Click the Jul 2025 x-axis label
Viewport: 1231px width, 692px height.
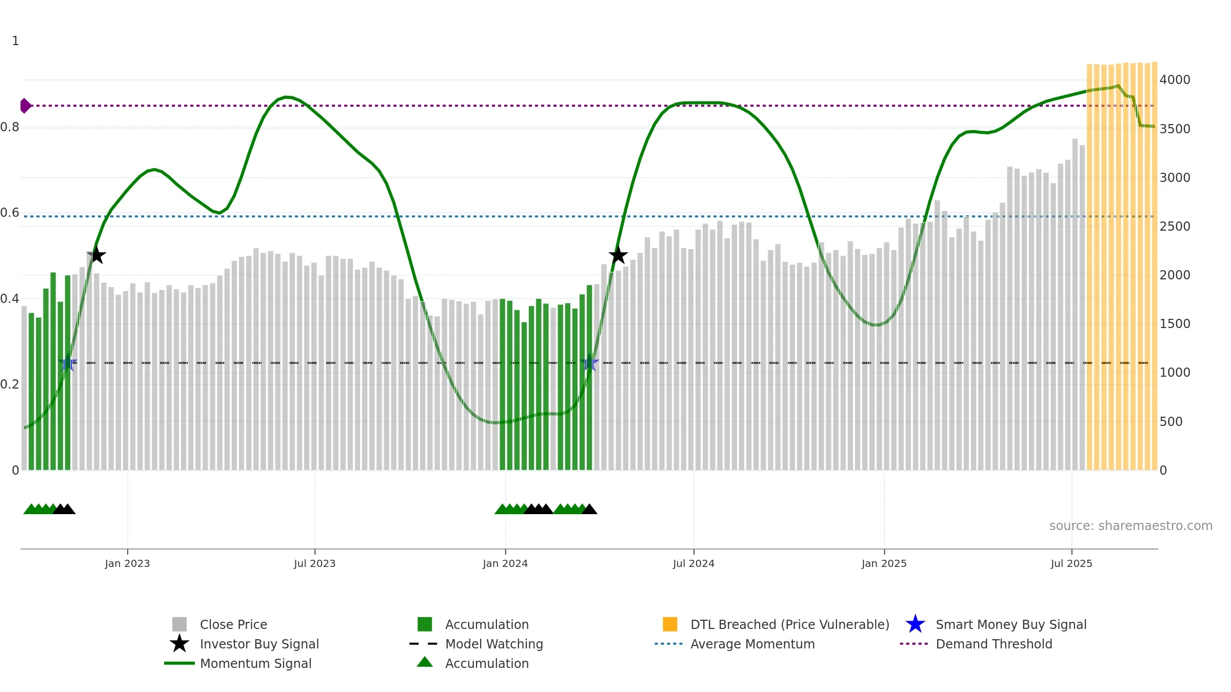point(1071,563)
